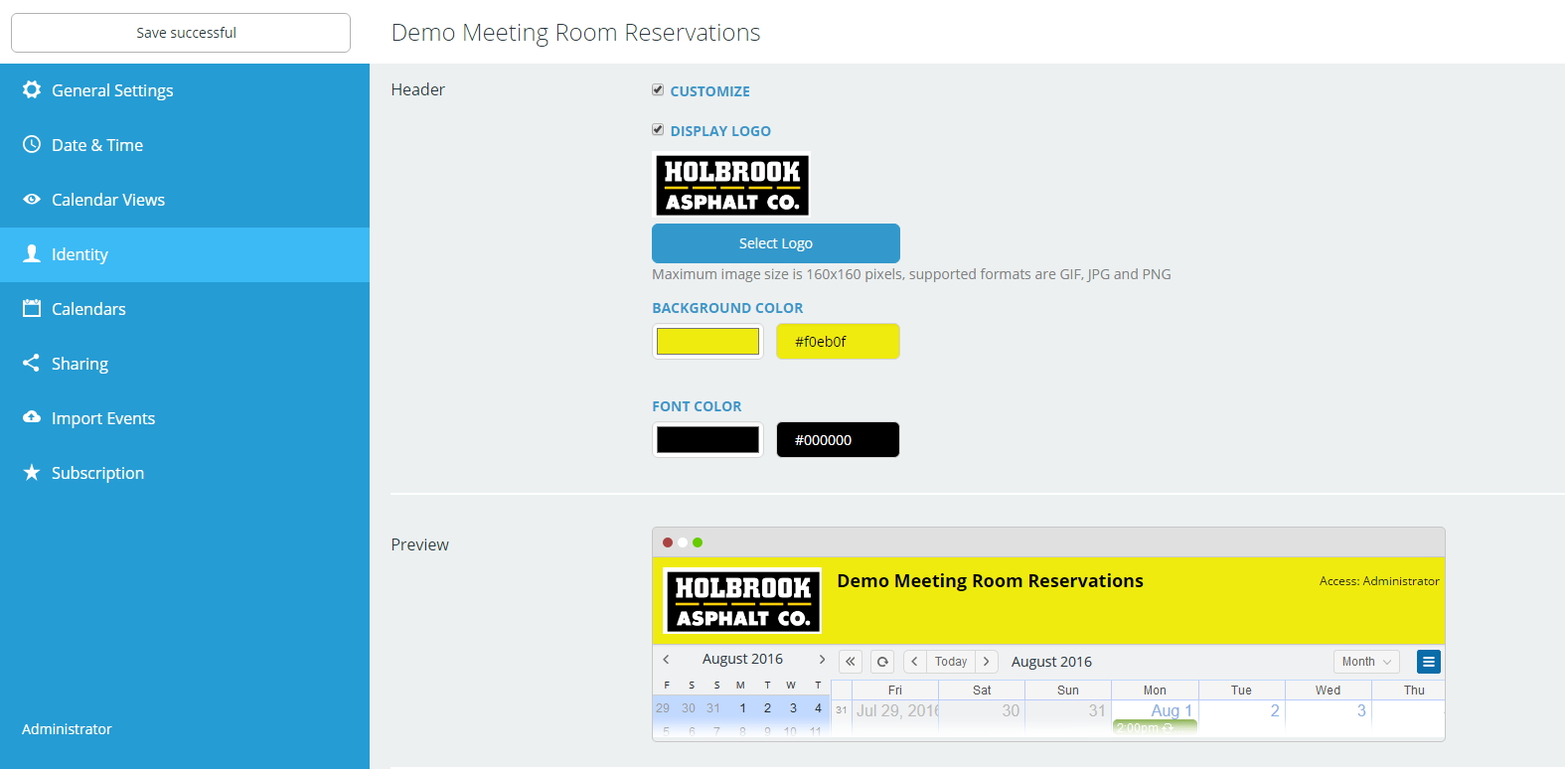This screenshot has width=1565, height=769.
Task: Click the Calendars calendar icon
Action: pos(32,308)
